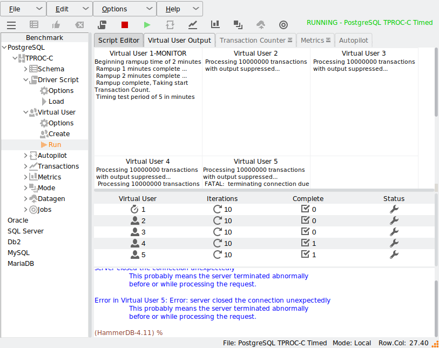The width and height of the screenshot is (439, 348).
Task: Click the benchmark options grid toolbar icon
Action: pyautogui.click(x=34, y=25)
